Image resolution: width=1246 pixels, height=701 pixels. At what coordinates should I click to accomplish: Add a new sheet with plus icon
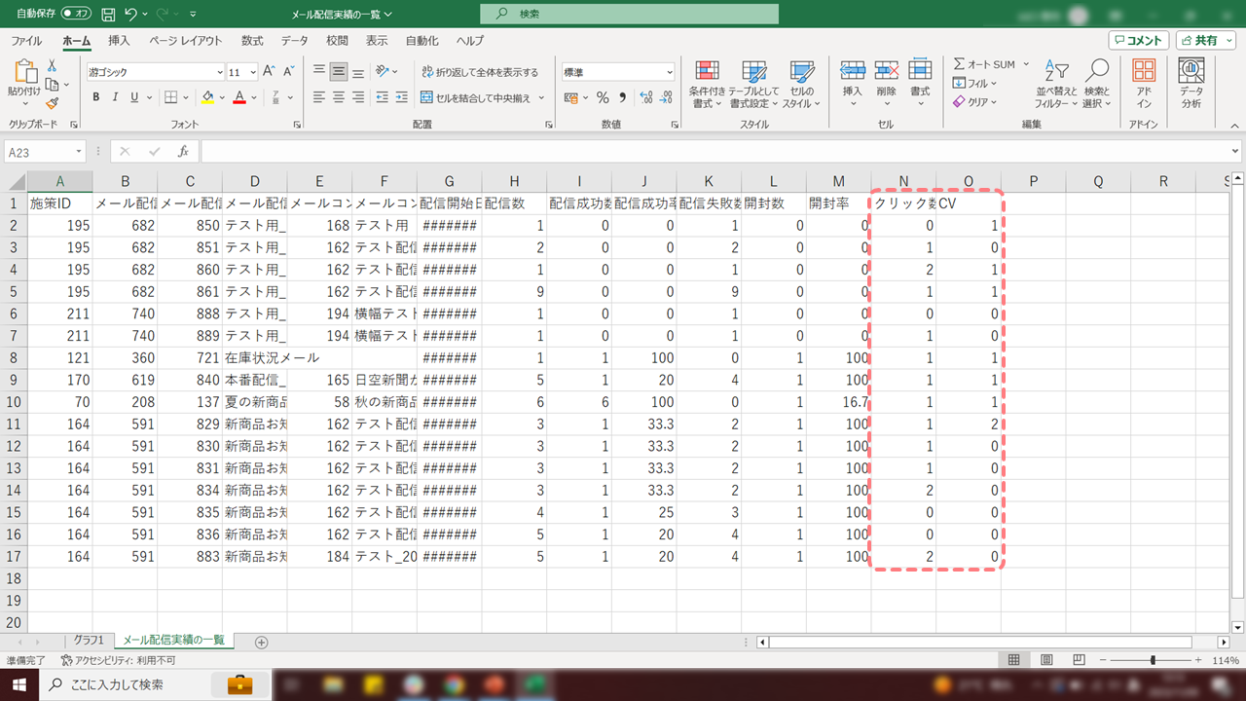(261, 642)
